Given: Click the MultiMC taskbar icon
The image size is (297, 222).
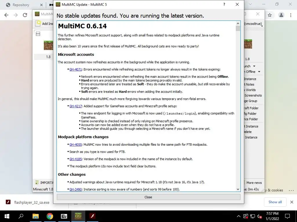Looking at the screenshot, I should point(78,216).
